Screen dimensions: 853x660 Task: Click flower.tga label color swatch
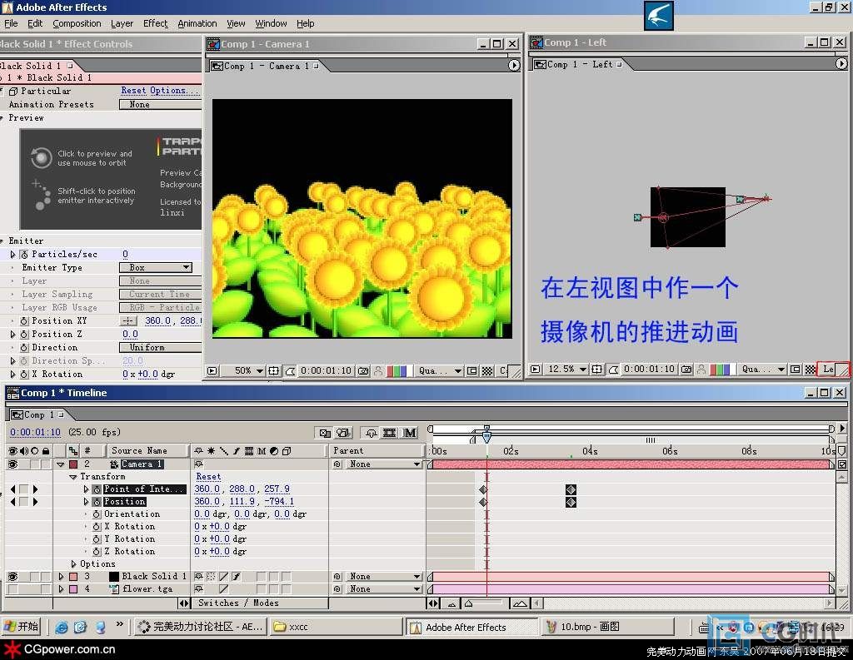pos(73,588)
